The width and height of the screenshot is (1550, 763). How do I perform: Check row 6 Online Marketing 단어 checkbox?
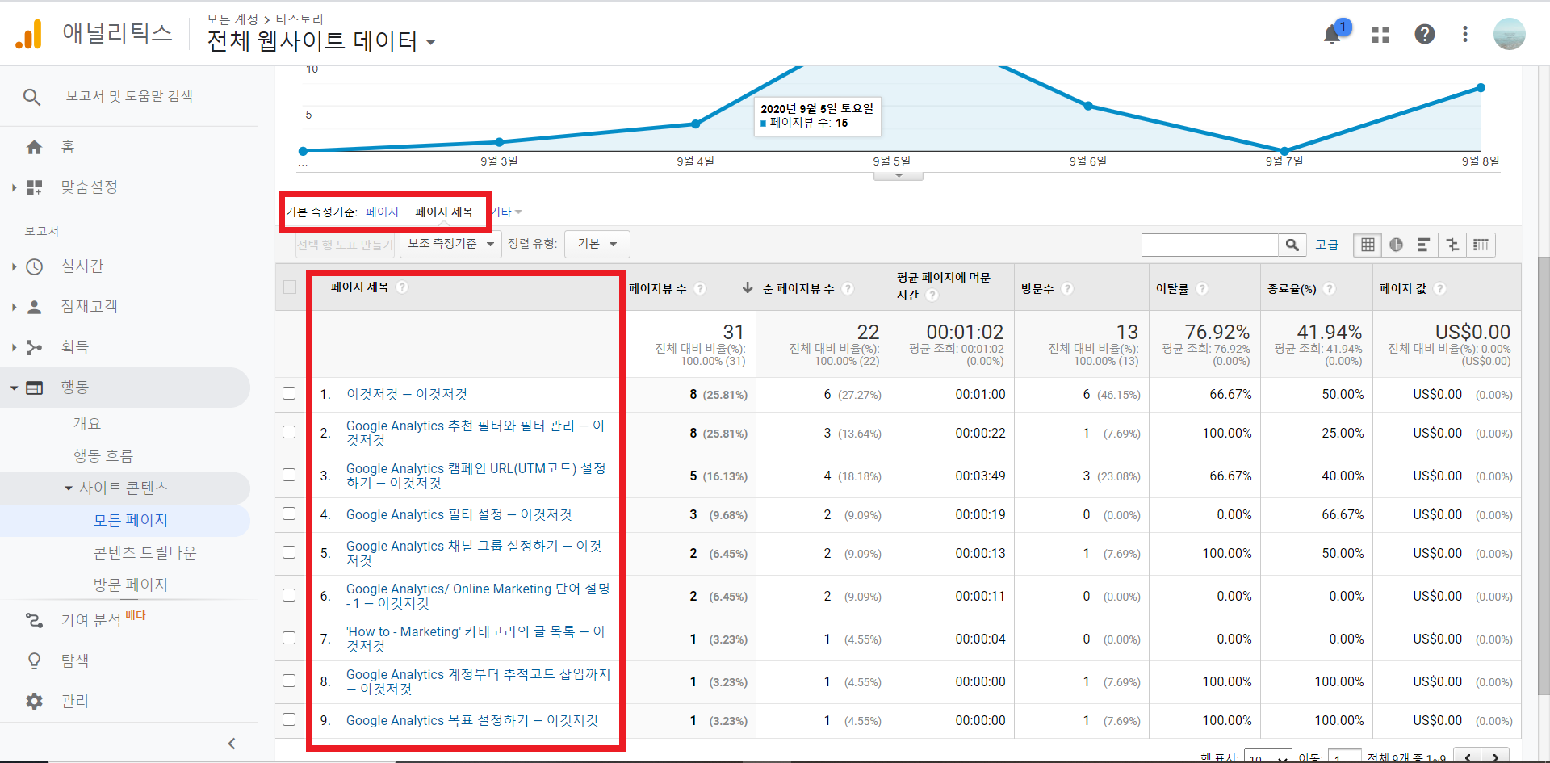click(289, 595)
